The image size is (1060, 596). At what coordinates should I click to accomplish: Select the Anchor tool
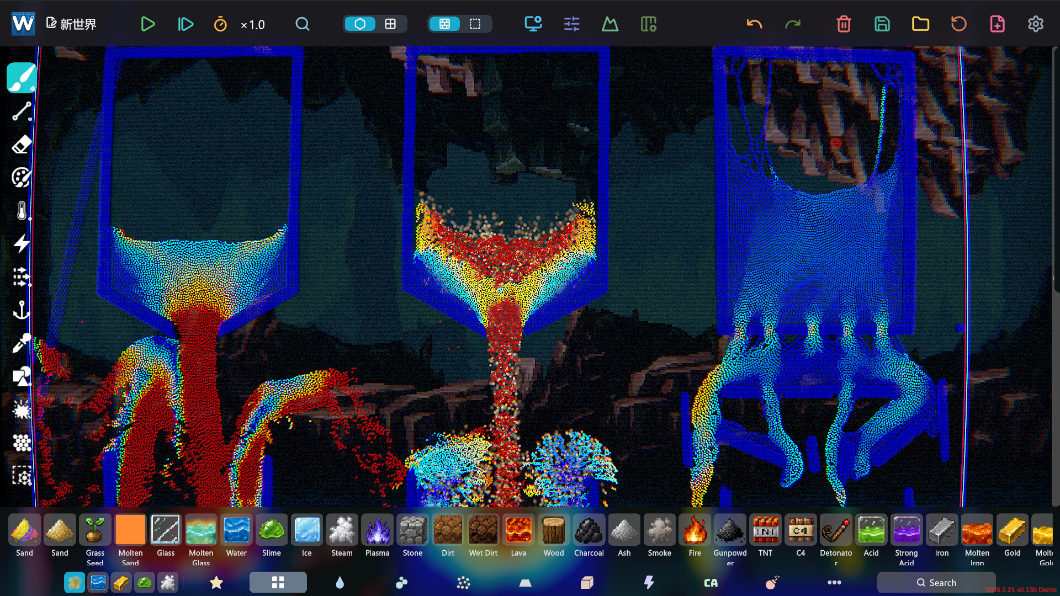[x=22, y=310]
